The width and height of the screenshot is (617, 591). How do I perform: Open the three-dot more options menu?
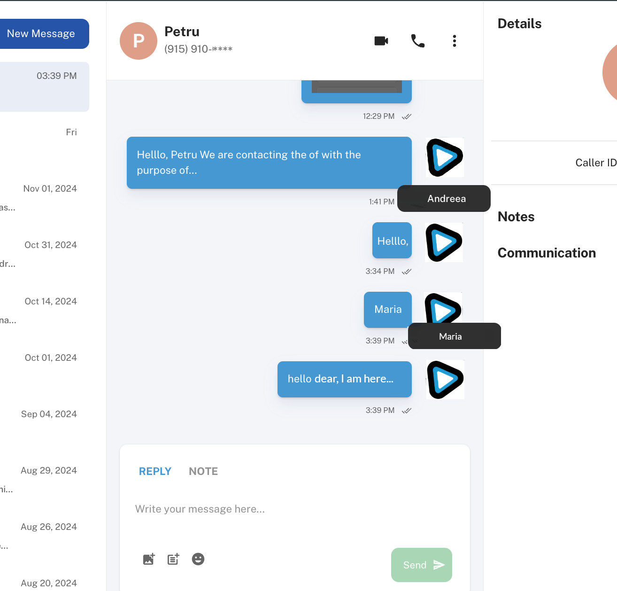coord(454,41)
